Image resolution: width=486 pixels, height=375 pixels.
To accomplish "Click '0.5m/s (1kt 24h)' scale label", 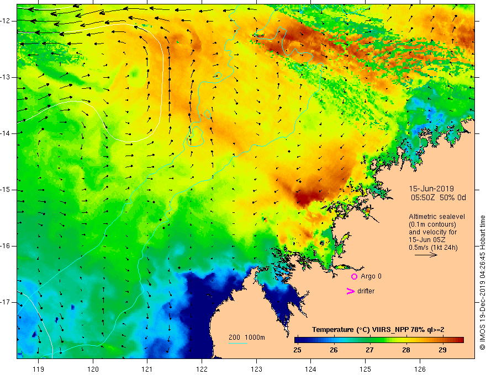I will (433, 248).
